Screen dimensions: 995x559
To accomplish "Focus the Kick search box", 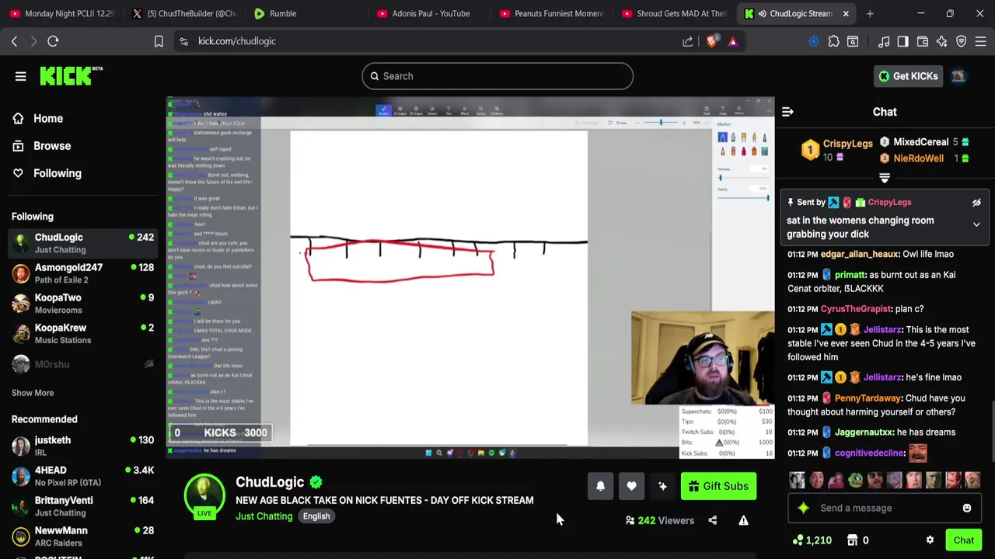I will (x=497, y=76).
